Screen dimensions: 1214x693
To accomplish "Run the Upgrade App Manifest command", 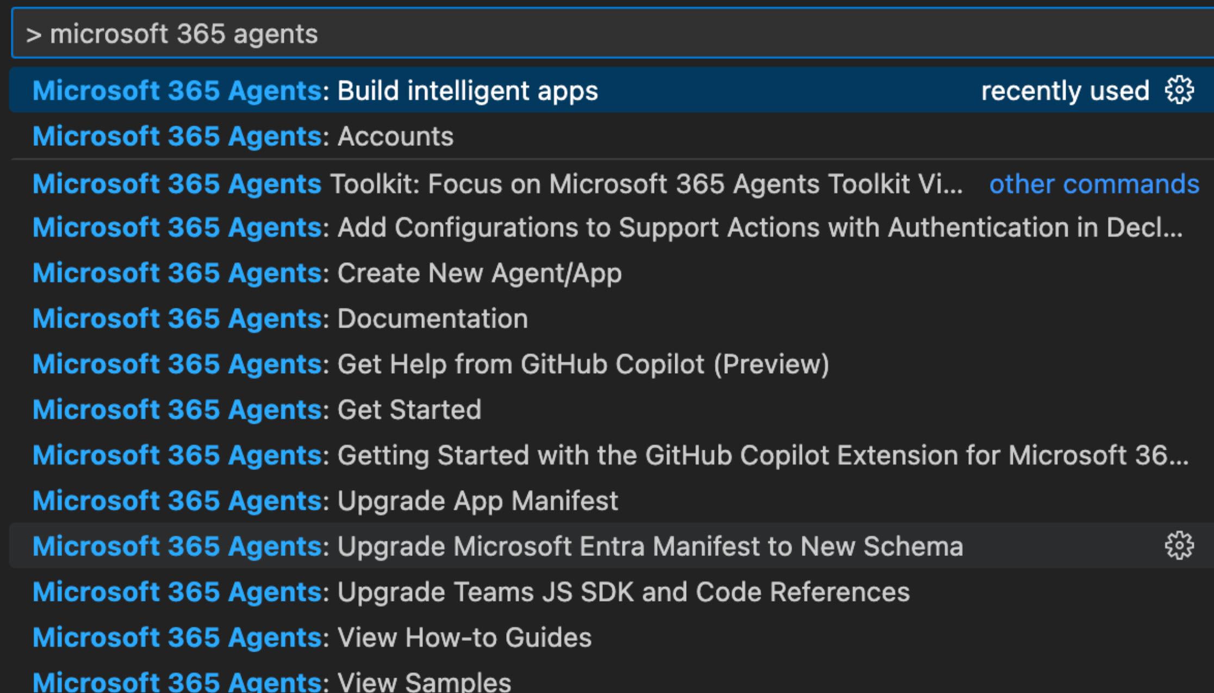I will (325, 501).
